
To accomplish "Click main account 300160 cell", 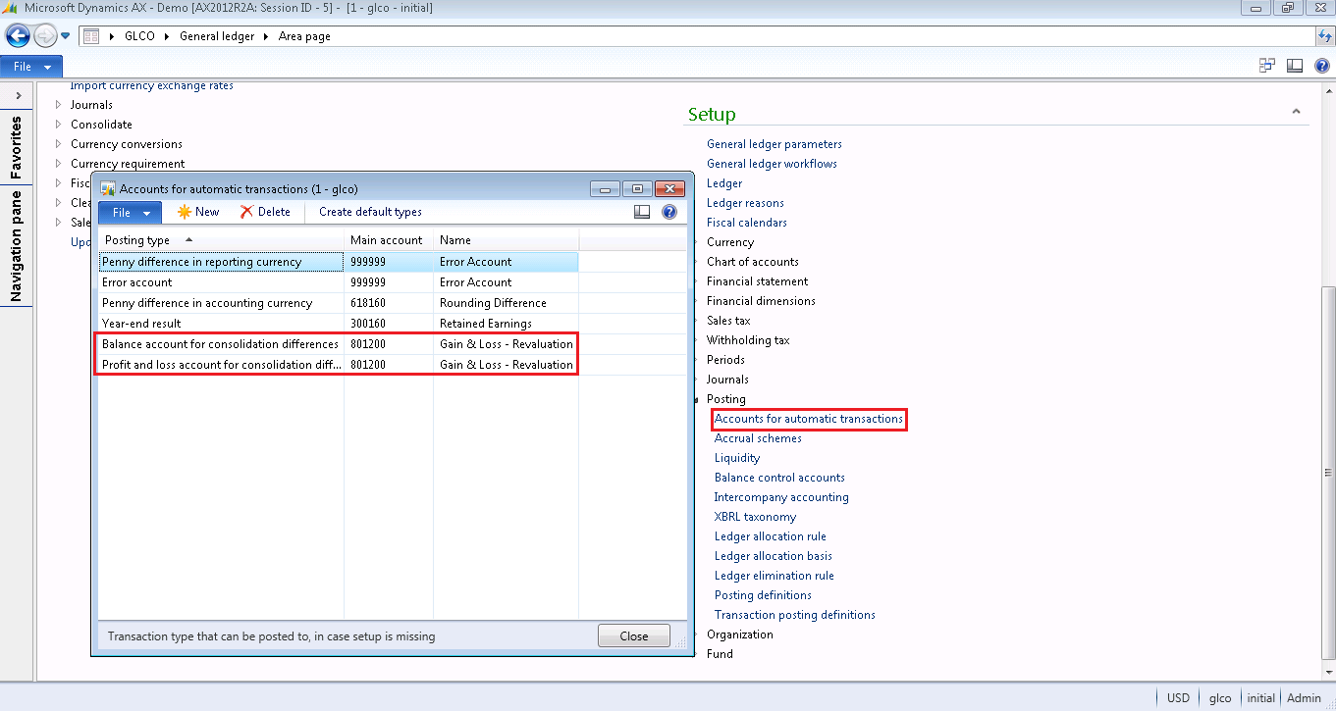I will tap(389, 324).
